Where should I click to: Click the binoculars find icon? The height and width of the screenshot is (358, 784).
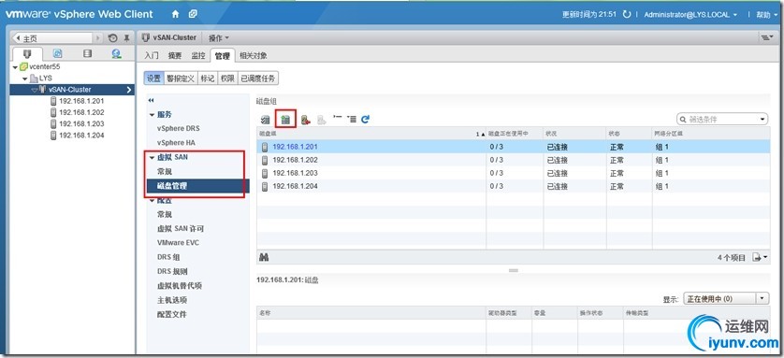click(x=265, y=258)
